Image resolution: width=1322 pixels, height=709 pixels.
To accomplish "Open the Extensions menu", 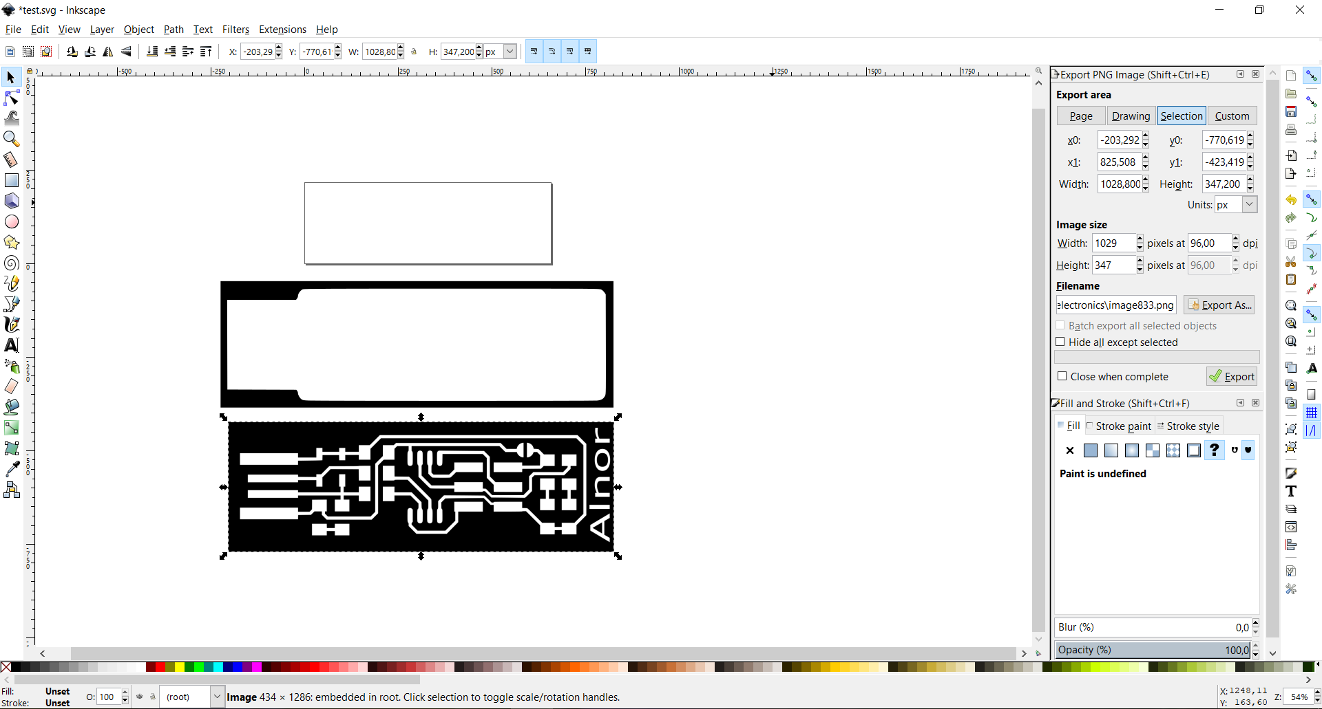I will pyautogui.click(x=282, y=30).
